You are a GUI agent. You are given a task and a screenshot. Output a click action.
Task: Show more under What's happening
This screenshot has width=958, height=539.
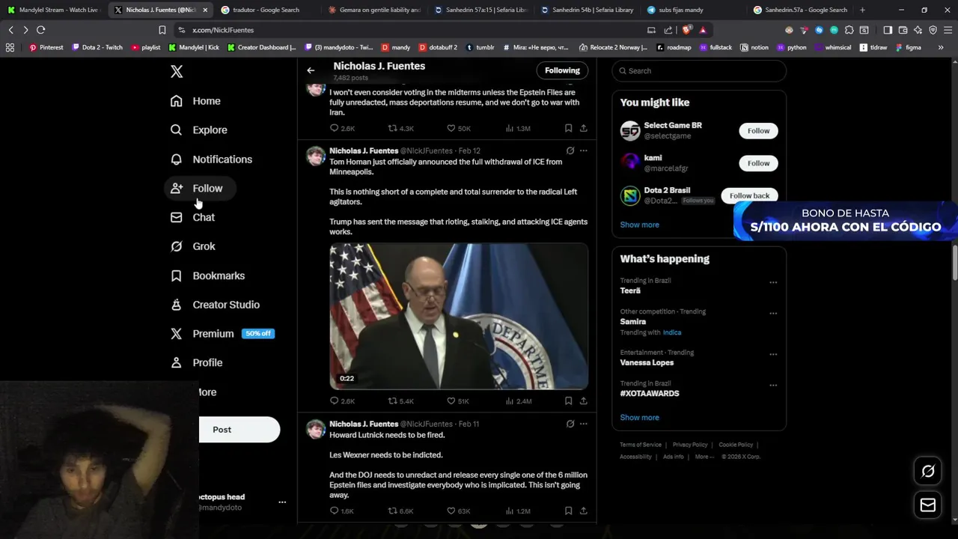click(x=639, y=418)
